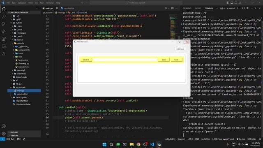This screenshot has height=148, width=263.
Task: Toggle the primary sidebar layout button
Action: pyautogui.click(x=228, y=3)
